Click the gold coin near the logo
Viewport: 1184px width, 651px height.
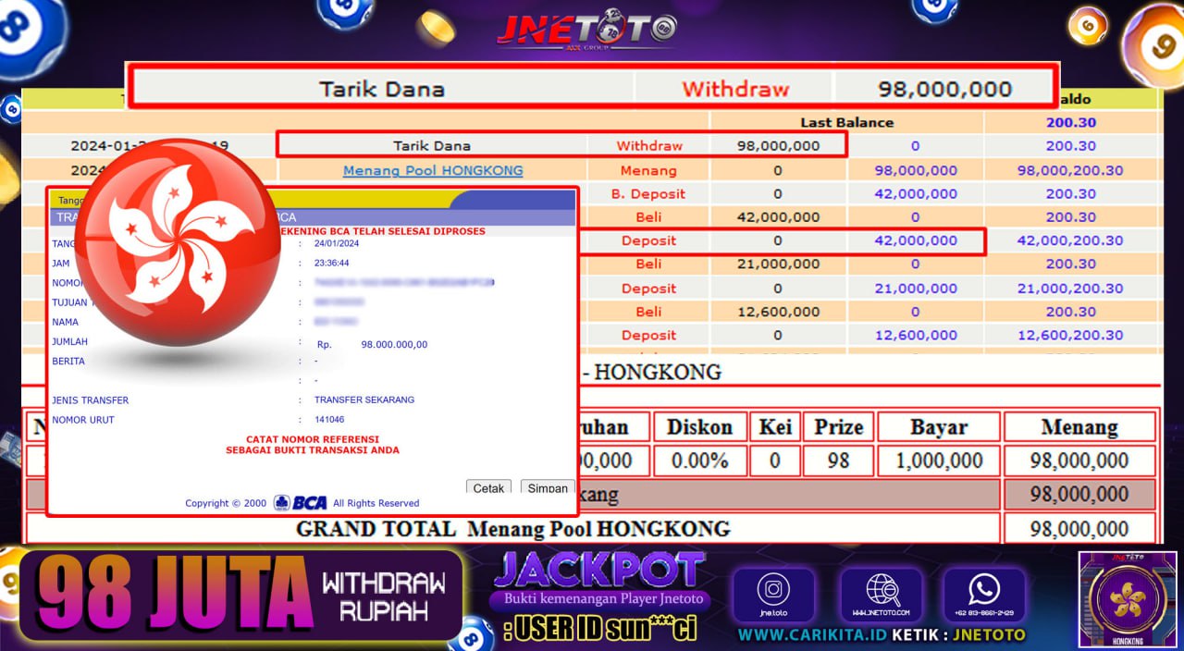pos(435,27)
